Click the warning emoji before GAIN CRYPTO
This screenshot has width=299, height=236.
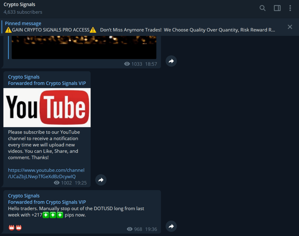point(8,30)
